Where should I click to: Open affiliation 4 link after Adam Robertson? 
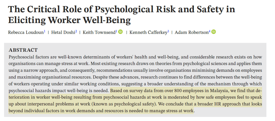[209, 31]
